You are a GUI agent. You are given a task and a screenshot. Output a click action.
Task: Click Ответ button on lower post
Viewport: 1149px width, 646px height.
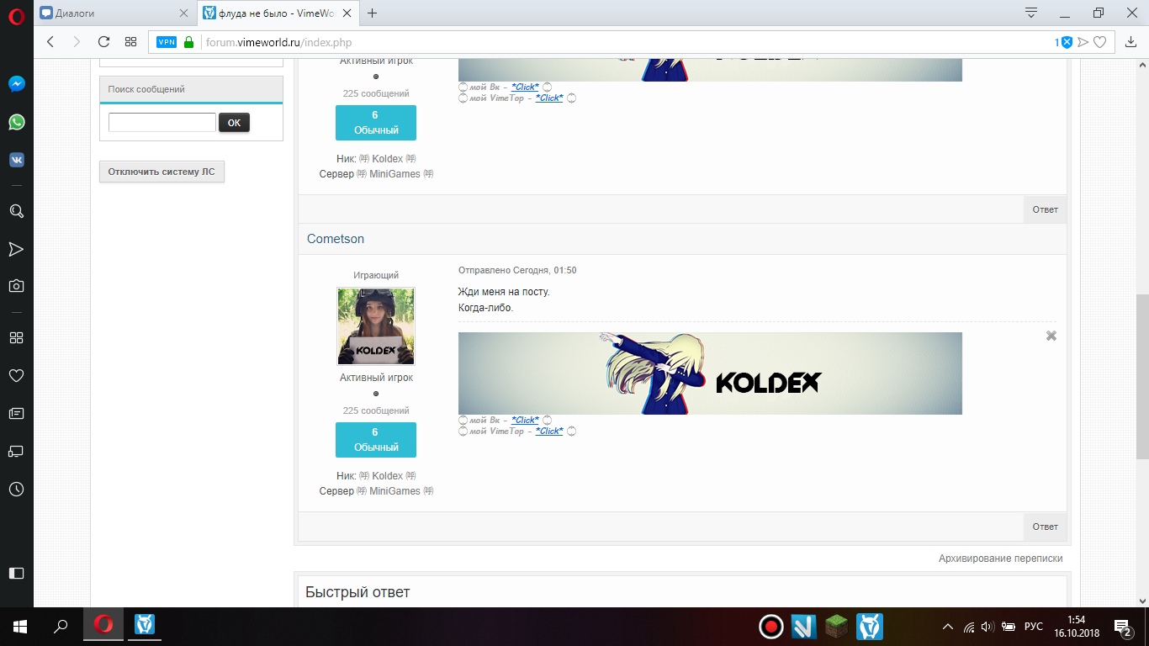(x=1045, y=527)
